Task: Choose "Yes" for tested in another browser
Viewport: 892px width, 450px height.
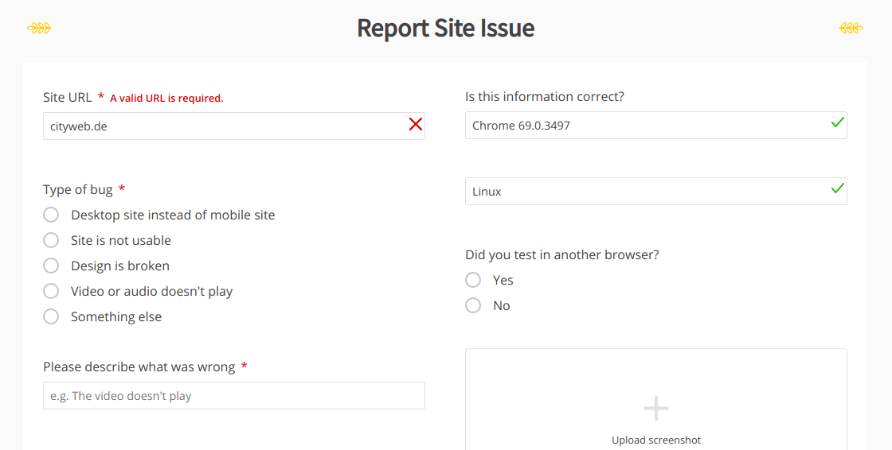Action: (473, 280)
